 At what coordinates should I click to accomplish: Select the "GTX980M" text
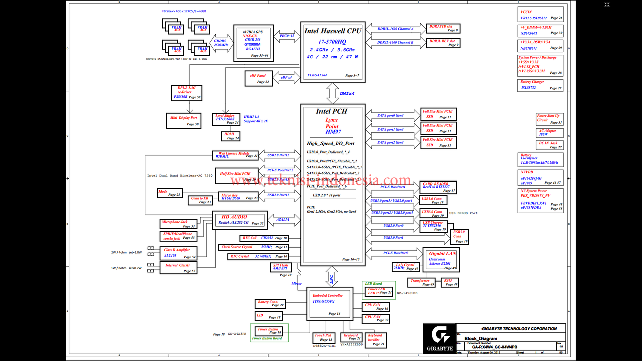(252, 44)
